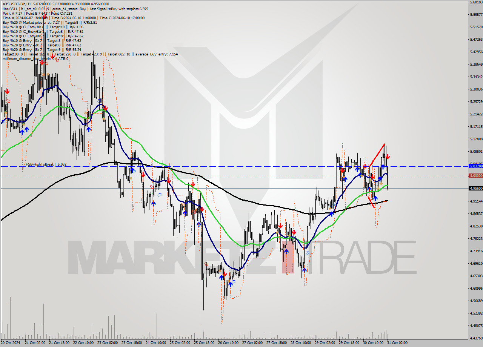Click the 5.2142 price axis label
The height and width of the screenshot is (347, 483).
[x=476, y=114]
